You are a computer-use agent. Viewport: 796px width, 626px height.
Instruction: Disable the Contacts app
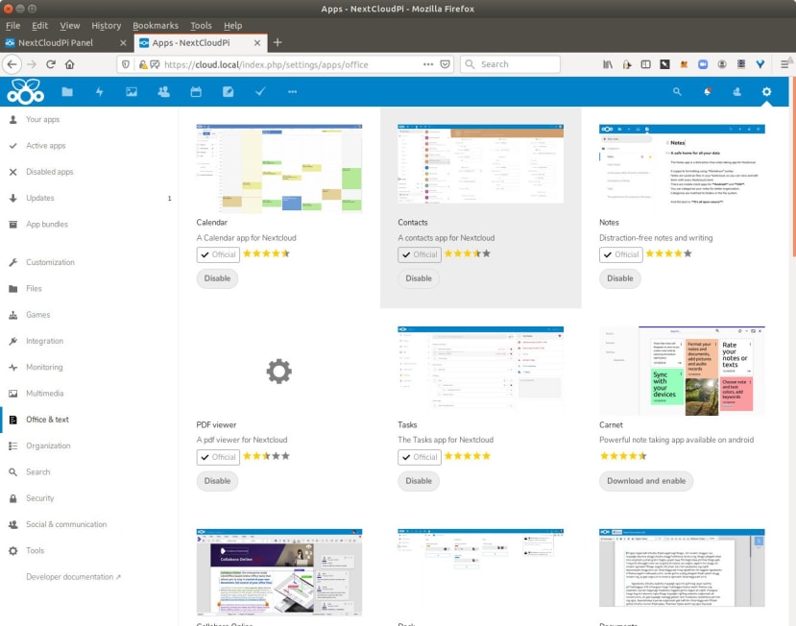pos(419,278)
